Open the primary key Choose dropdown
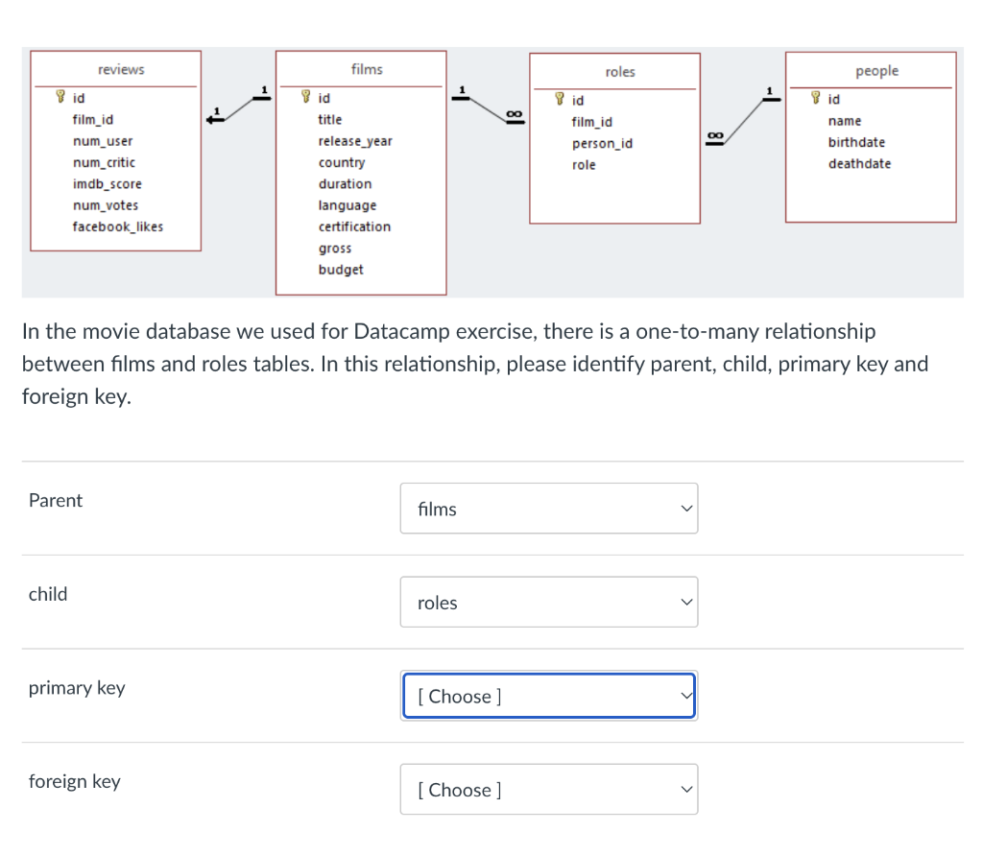The height and width of the screenshot is (855, 983). click(548, 696)
